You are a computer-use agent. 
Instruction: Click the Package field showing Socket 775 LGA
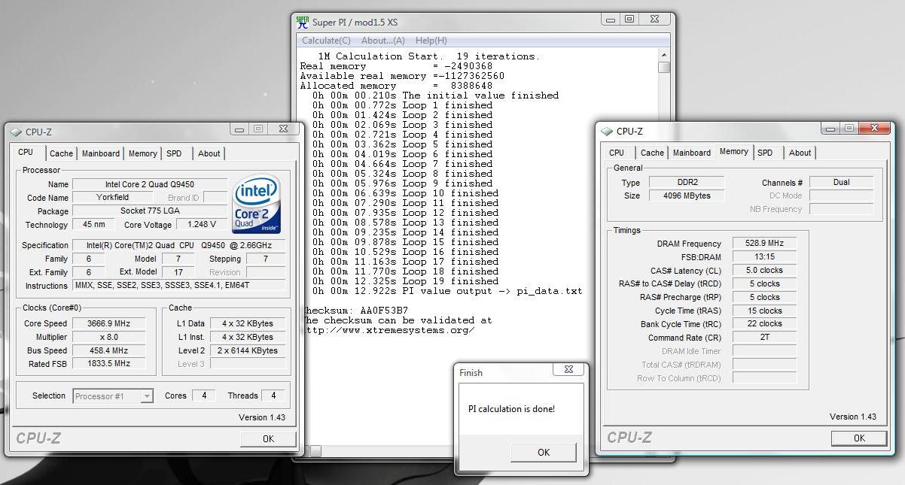148,211
